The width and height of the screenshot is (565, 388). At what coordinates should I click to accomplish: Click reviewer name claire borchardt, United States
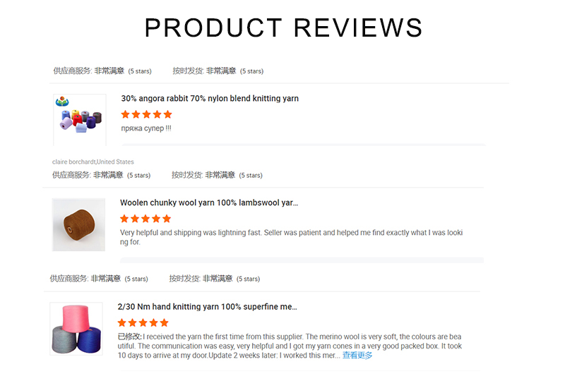pos(93,162)
